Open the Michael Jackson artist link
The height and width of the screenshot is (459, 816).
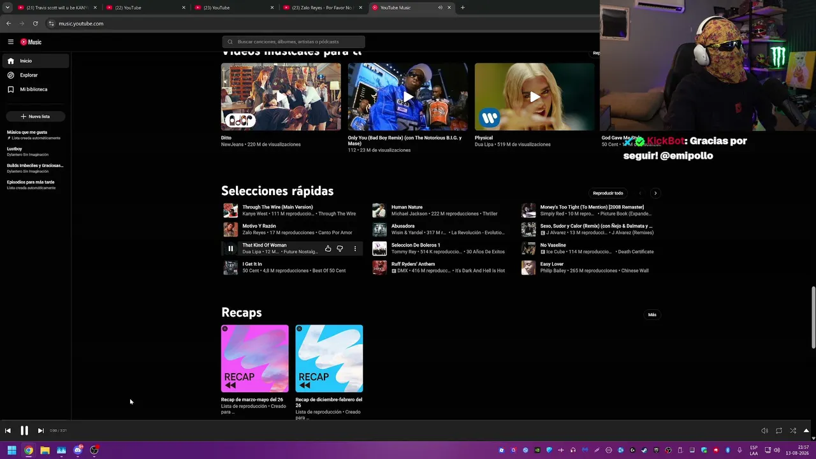[409, 214]
